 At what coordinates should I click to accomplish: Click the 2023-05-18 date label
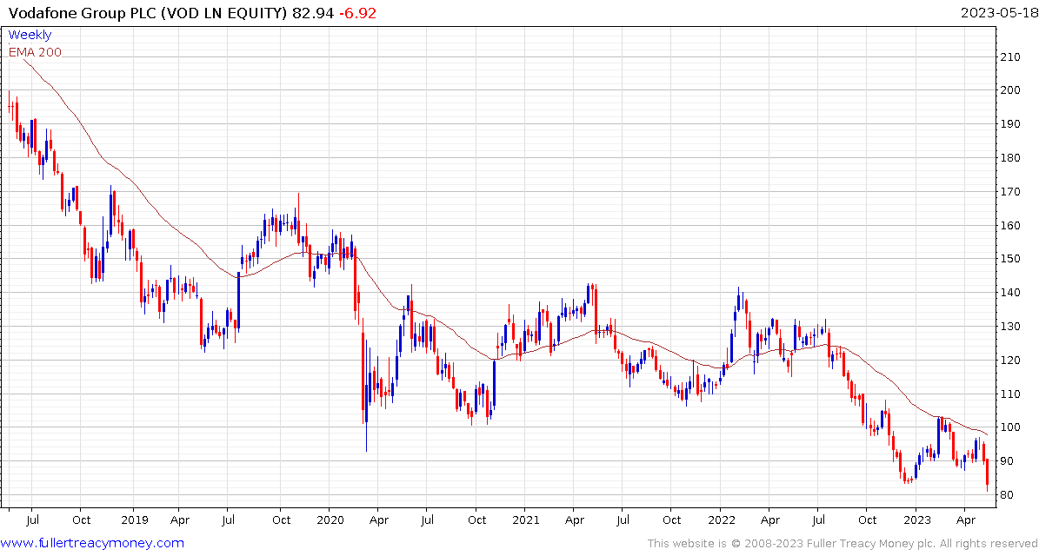(998, 13)
